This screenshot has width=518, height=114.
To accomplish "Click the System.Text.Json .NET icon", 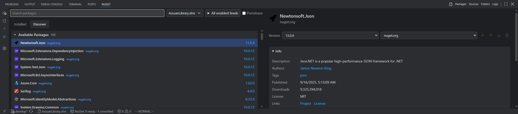I will click(x=16, y=67).
